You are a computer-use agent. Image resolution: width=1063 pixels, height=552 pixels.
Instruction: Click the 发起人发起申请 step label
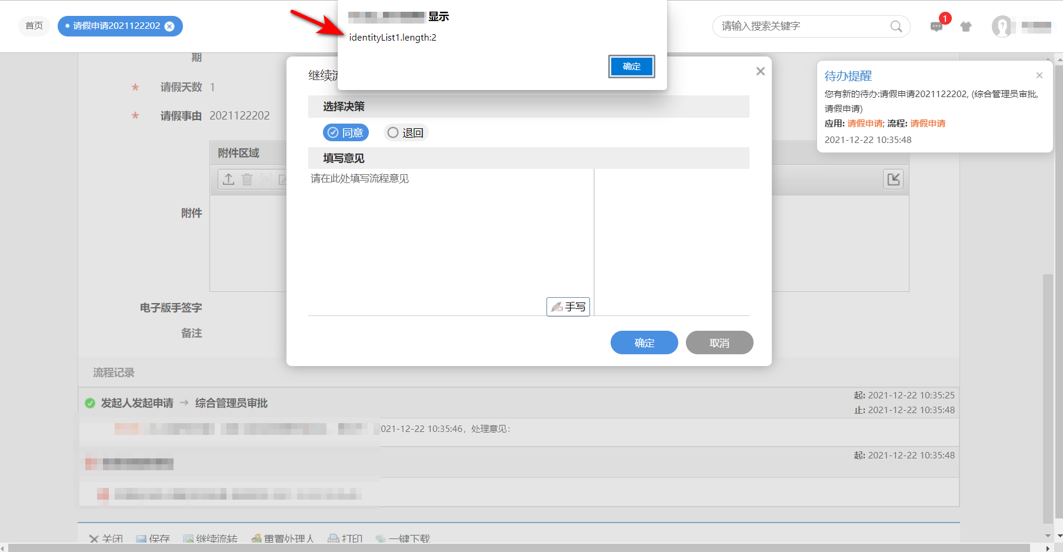pos(137,403)
